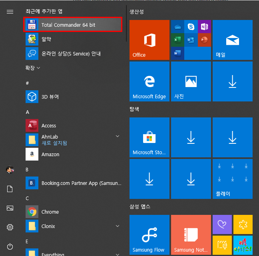Open Documents from the sidebar

10,189
